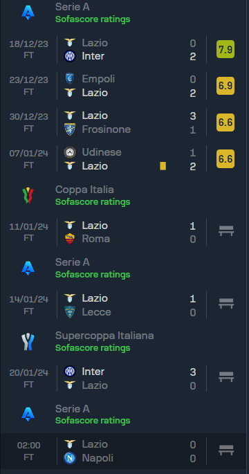Click Sofascore ratings under Coppa Italia

(x=93, y=202)
